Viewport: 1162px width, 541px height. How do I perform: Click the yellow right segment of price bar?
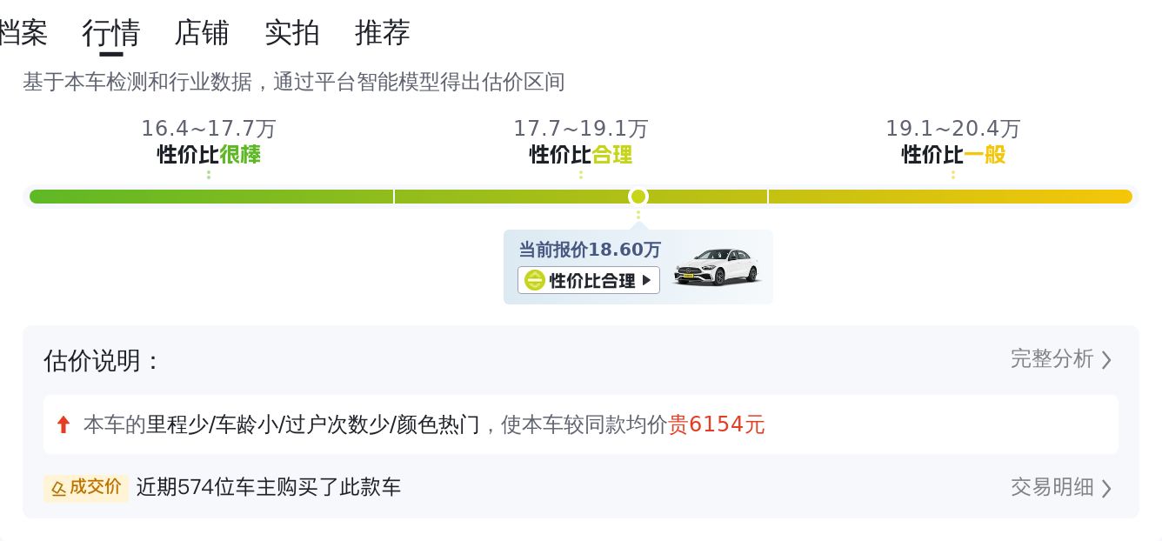(950, 197)
